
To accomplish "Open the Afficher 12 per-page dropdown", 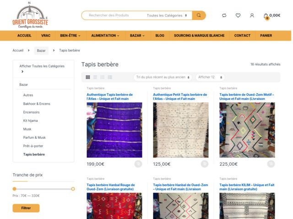I will pos(210,77).
